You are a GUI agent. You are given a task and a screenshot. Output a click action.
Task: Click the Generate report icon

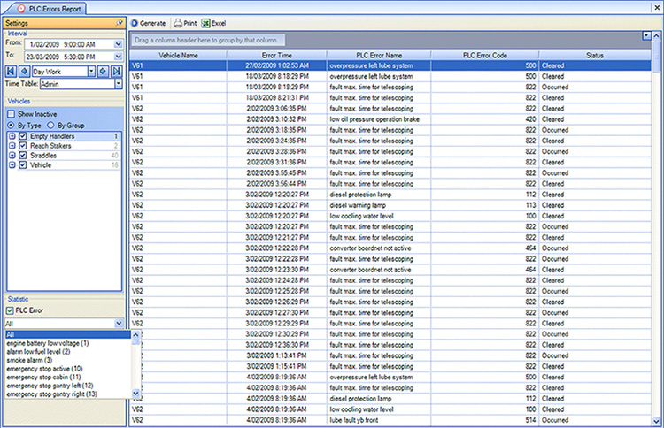[x=135, y=23]
